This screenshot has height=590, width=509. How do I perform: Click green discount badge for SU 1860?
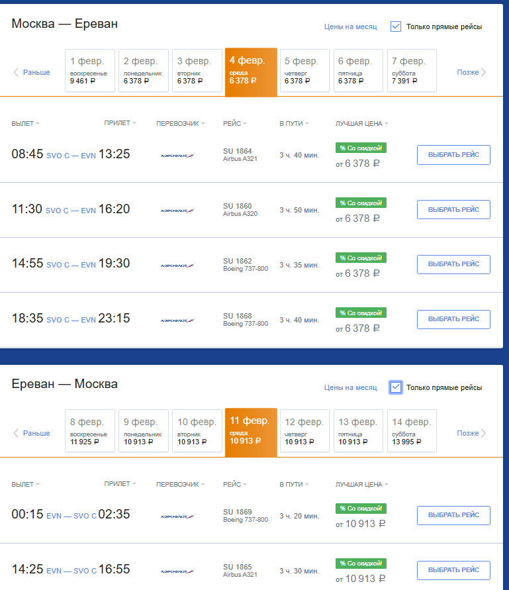pyautogui.click(x=361, y=203)
